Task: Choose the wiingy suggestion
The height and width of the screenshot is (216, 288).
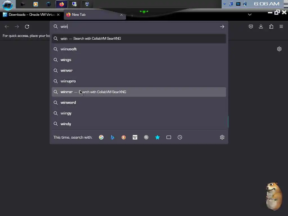Action: [139, 113]
